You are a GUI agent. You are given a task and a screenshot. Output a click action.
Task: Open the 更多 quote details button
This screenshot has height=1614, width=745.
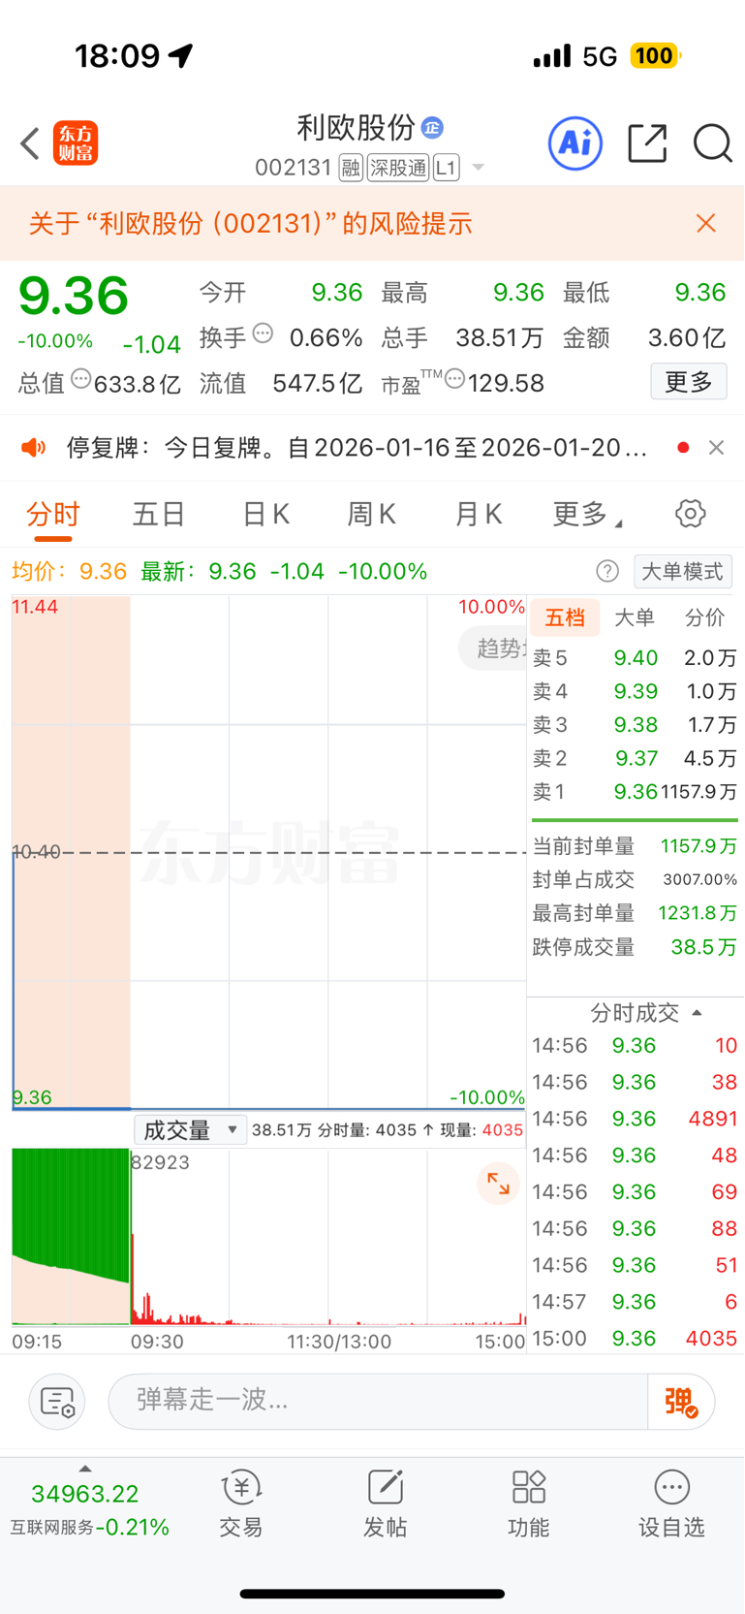689,382
